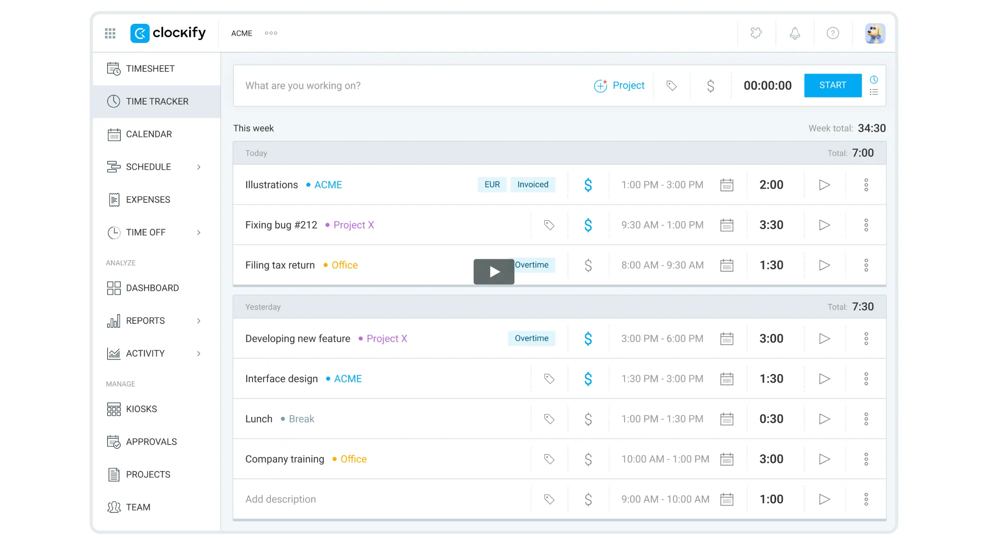Open Projects in sidebar
Screen dimensions: 1005x544
(x=156, y=474)
